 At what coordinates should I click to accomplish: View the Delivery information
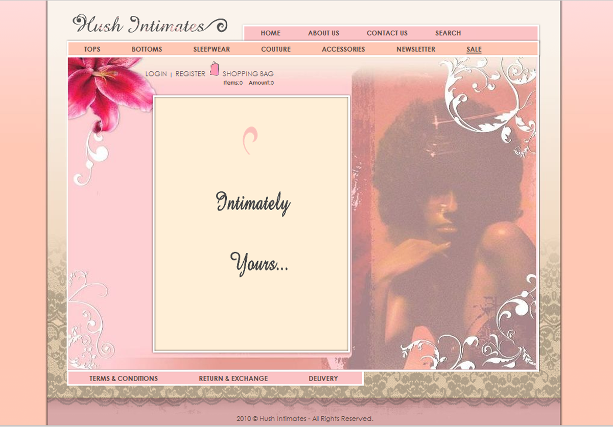[323, 379]
